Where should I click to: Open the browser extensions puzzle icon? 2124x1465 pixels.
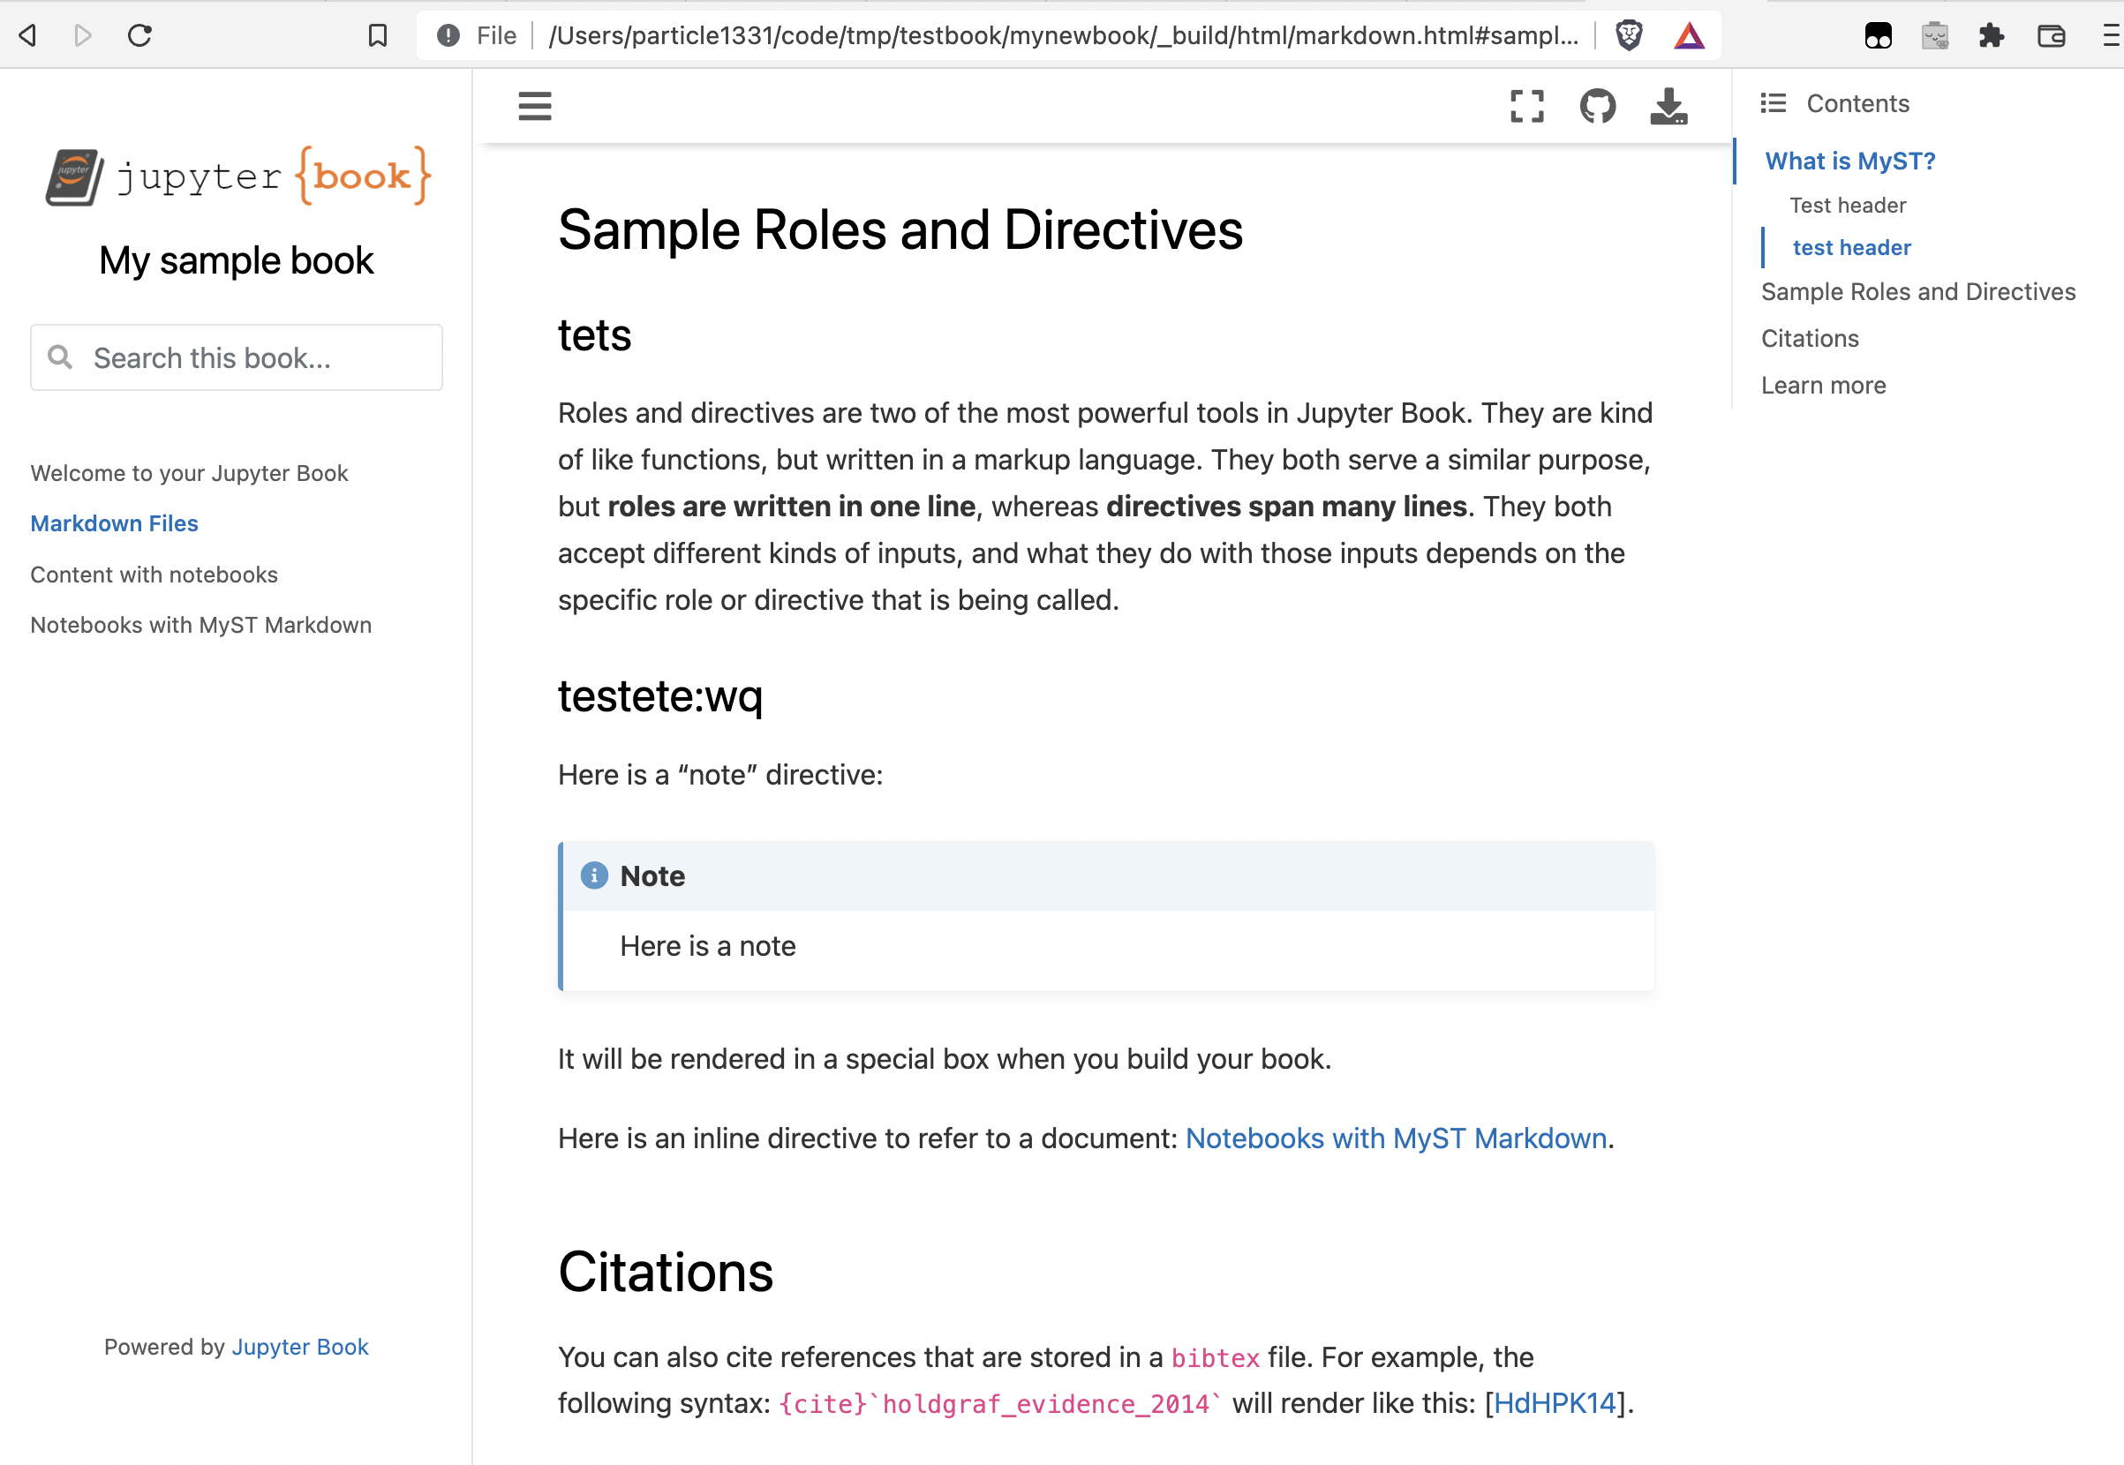pyautogui.click(x=1991, y=36)
